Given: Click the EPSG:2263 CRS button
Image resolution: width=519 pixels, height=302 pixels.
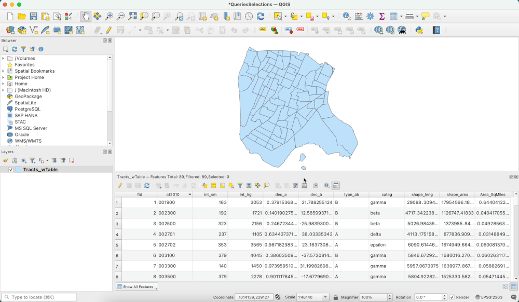Looking at the screenshot, I should pos(488,297).
